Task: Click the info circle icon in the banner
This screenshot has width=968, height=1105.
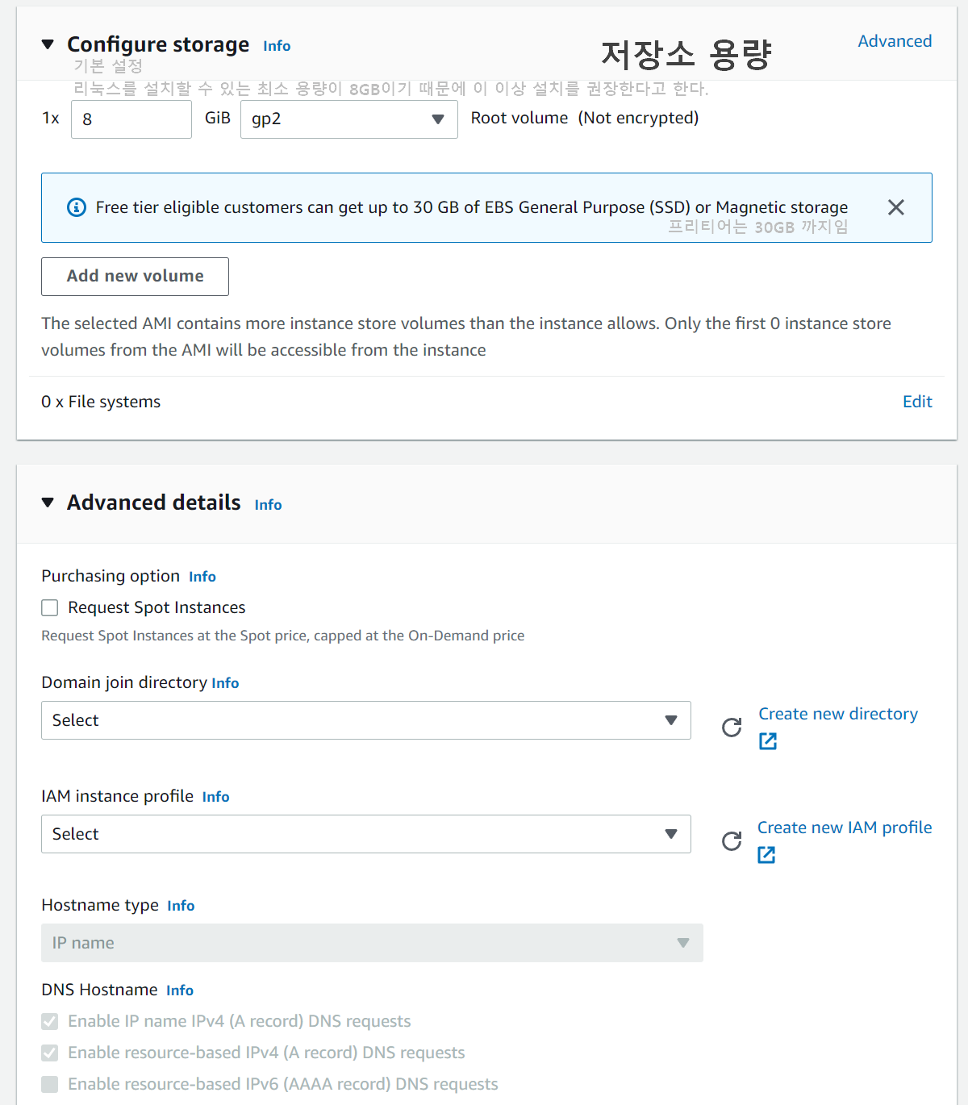Action: coord(77,207)
